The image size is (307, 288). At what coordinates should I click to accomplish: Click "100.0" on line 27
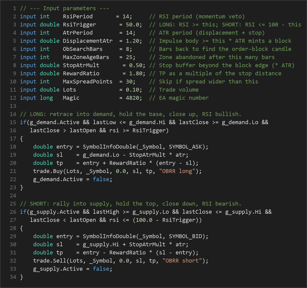click(144, 220)
